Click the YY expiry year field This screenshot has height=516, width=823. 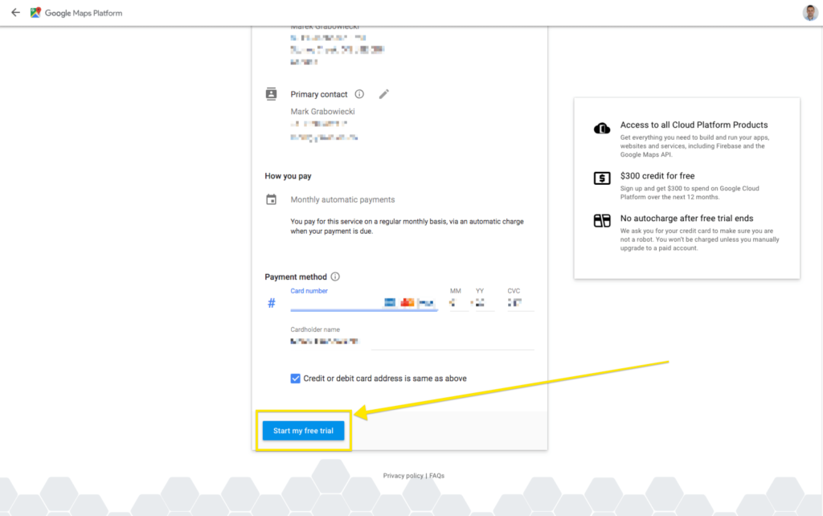click(483, 303)
